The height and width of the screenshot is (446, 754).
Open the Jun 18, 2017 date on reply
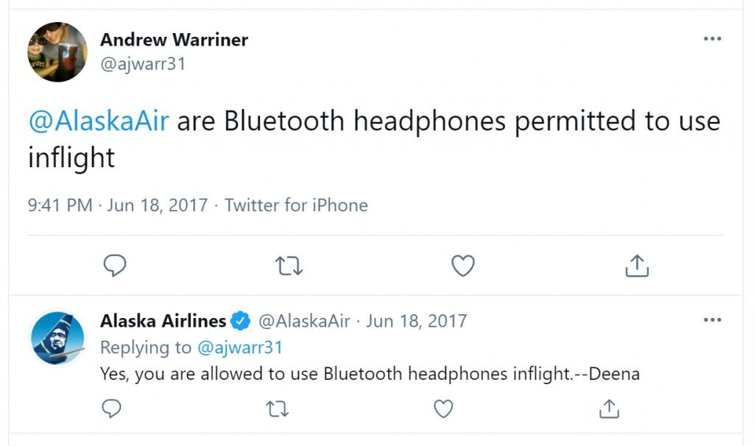(417, 321)
